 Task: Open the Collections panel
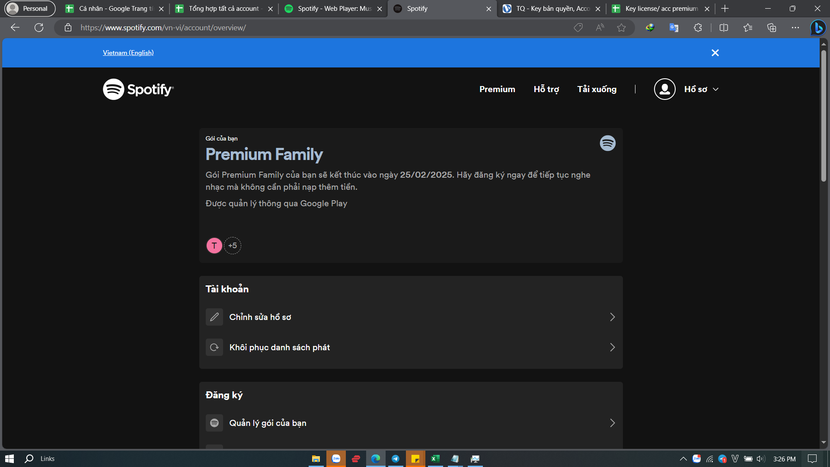point(772,28)
